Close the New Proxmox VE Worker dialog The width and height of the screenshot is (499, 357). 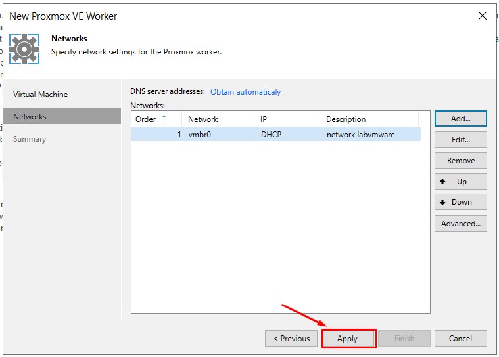pos(482,16)
